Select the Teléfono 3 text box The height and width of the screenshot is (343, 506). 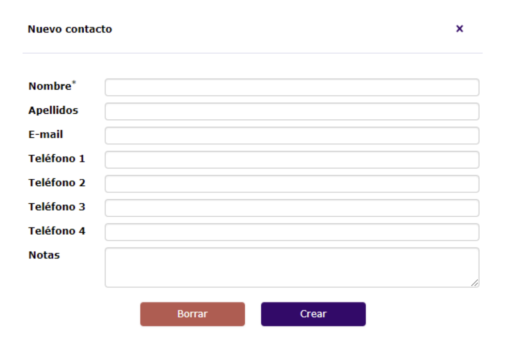click(291, 208)
